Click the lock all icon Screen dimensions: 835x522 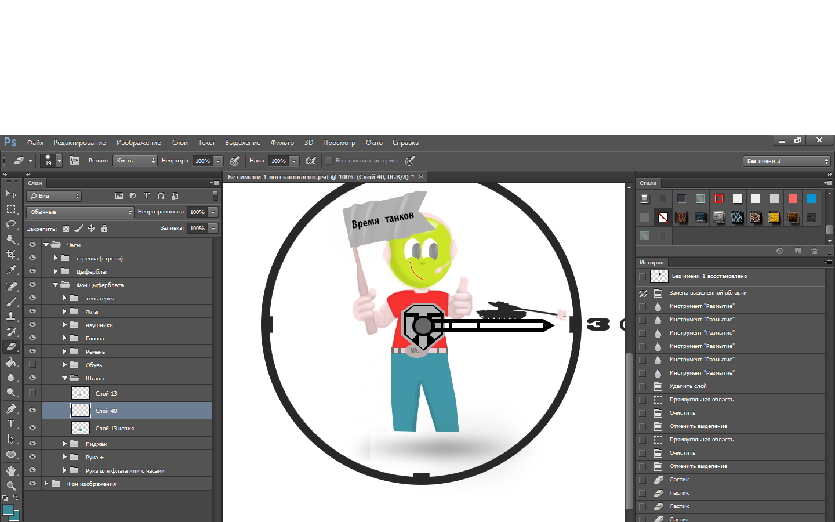click(x=104, y=229)
